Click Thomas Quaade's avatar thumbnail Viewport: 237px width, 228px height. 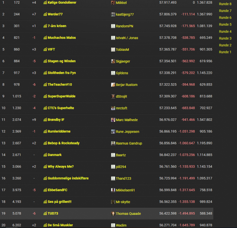coord(113,214)
